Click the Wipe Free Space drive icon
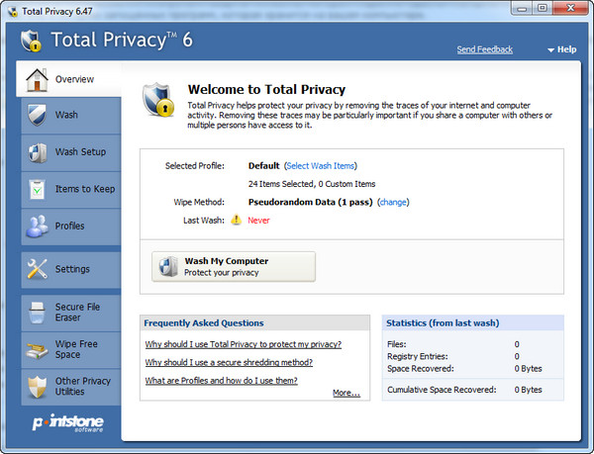The image size is (594, 454). pos(37,348)
